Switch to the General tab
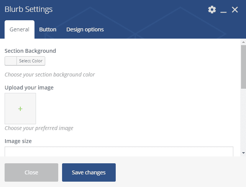Image resolution: width=246 pixels, height=187 pixels. point(20,29)
